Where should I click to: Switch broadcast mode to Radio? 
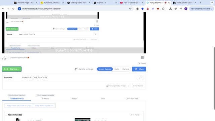(117, 69)
